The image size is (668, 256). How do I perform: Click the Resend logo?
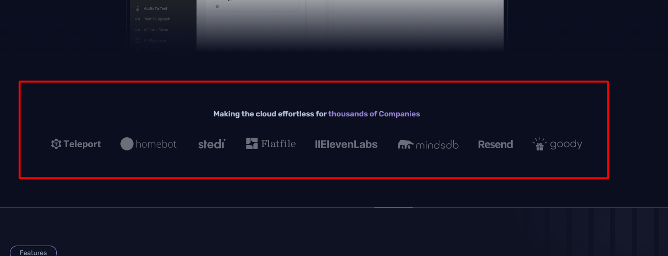(496, 144)
